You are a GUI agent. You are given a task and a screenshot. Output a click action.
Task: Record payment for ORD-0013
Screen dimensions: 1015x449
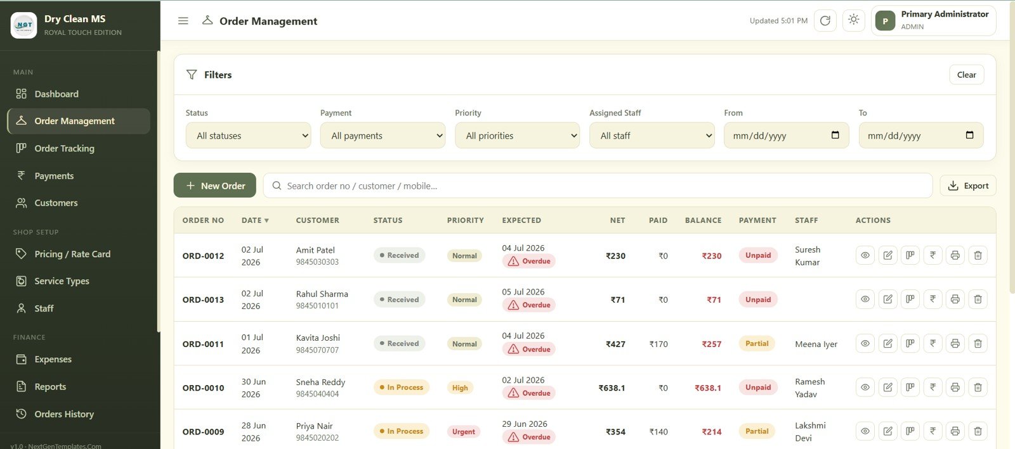click(933, 299)
